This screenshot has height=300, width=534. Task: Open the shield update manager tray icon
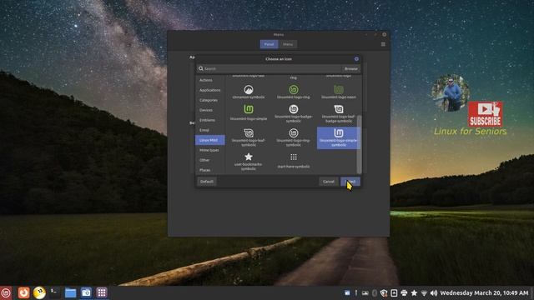tap(384, 292)
